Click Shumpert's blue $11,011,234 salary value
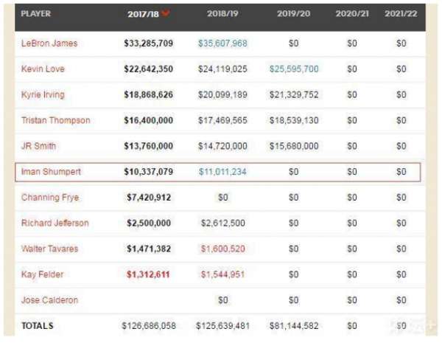 pos(222,172)
